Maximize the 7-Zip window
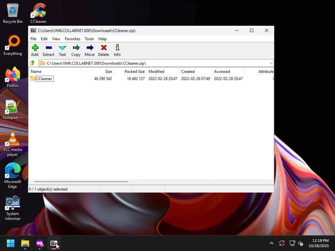This screenshot has height=251, width=335. (252, 30)
